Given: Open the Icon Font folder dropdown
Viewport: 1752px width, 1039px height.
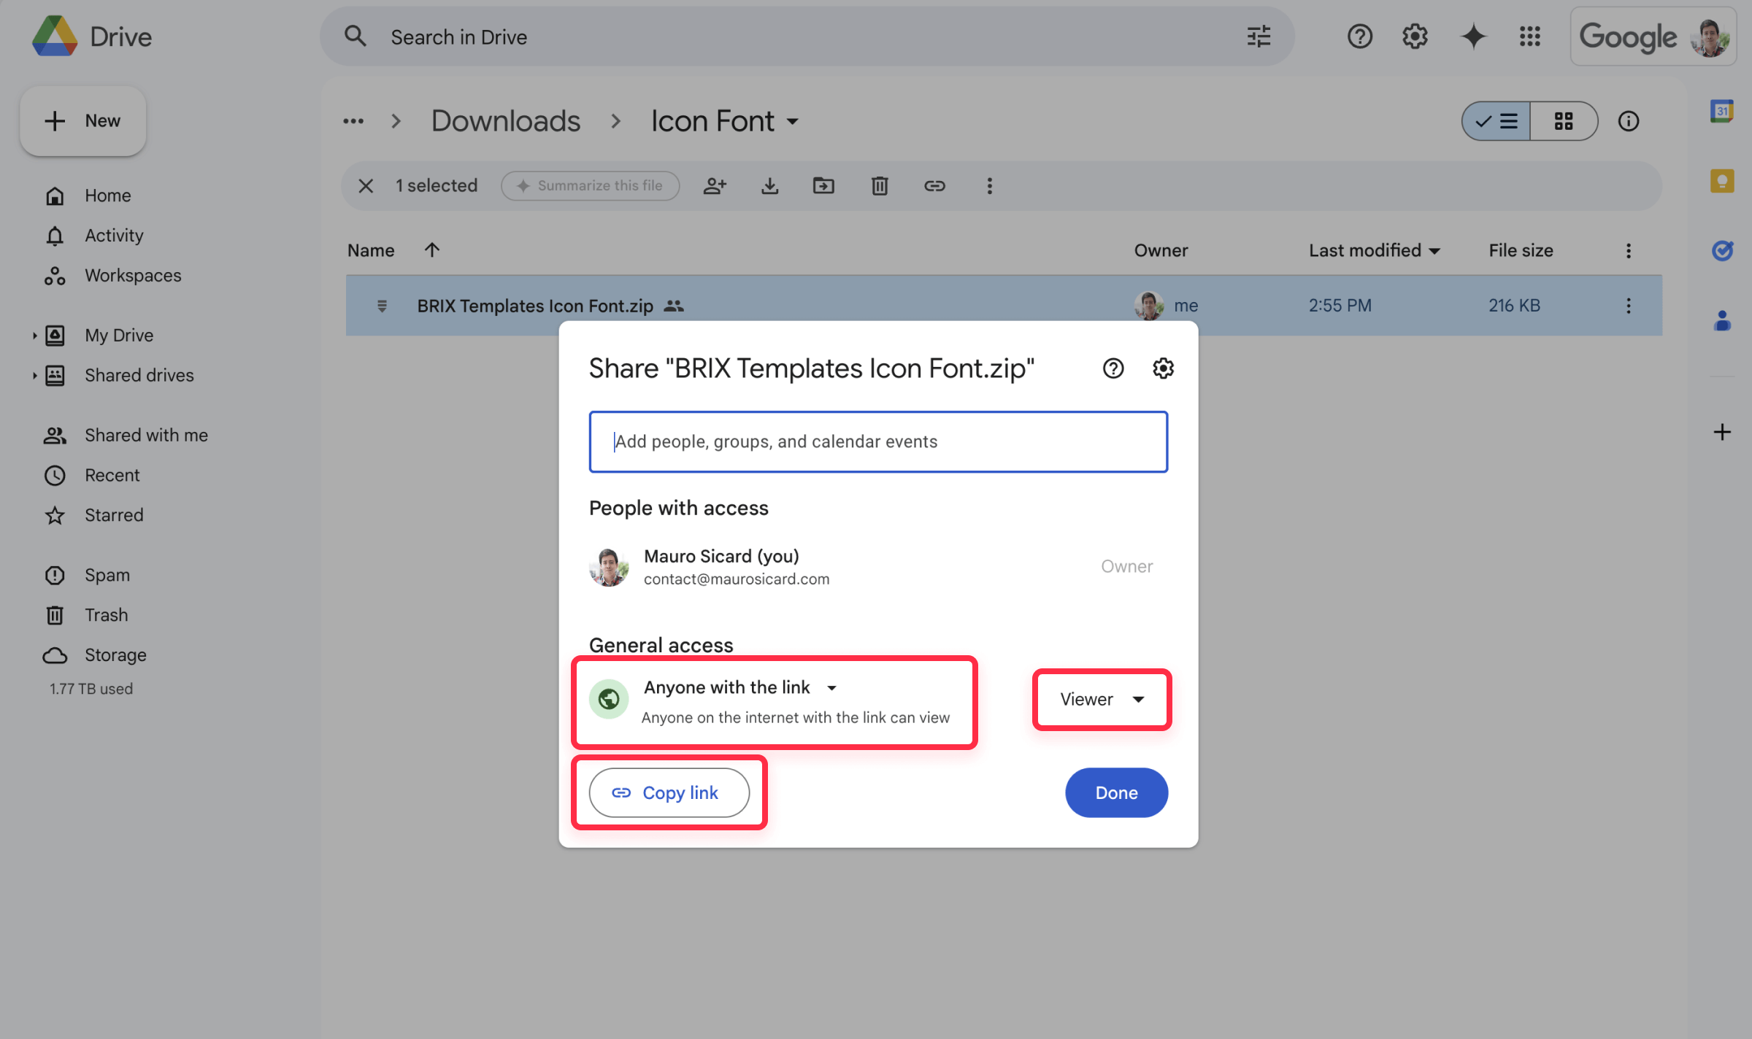Looking at the screenshot, I should pos(793,121).
